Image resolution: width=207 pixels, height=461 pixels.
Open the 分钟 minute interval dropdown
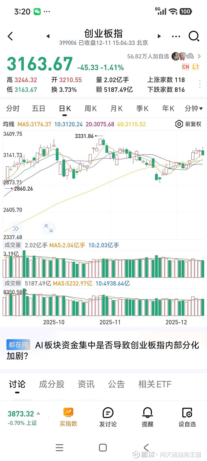(194, 108)
